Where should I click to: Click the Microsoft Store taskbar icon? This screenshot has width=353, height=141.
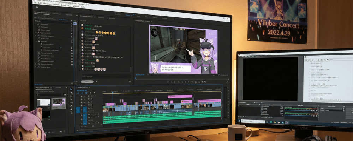pos(279,123)
